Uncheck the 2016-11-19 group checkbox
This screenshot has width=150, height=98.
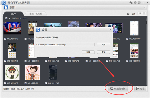6,18
